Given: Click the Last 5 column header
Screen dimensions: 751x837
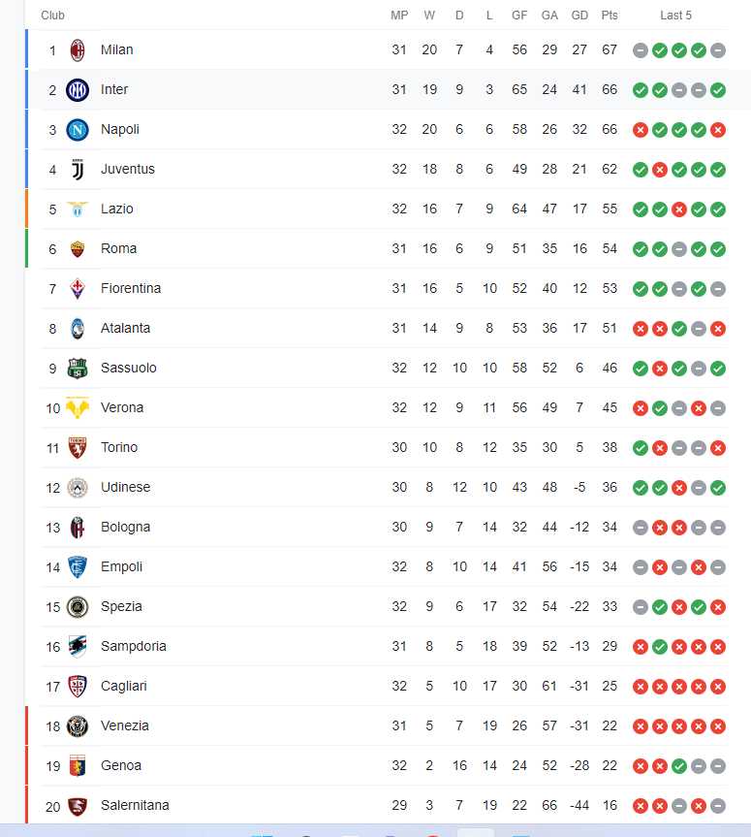Looking at the screenshot, I should tap(675, 16).
